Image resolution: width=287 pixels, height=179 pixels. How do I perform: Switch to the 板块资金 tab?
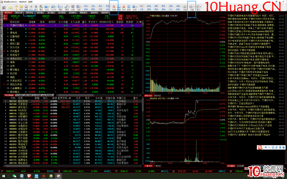coord(30,13)
